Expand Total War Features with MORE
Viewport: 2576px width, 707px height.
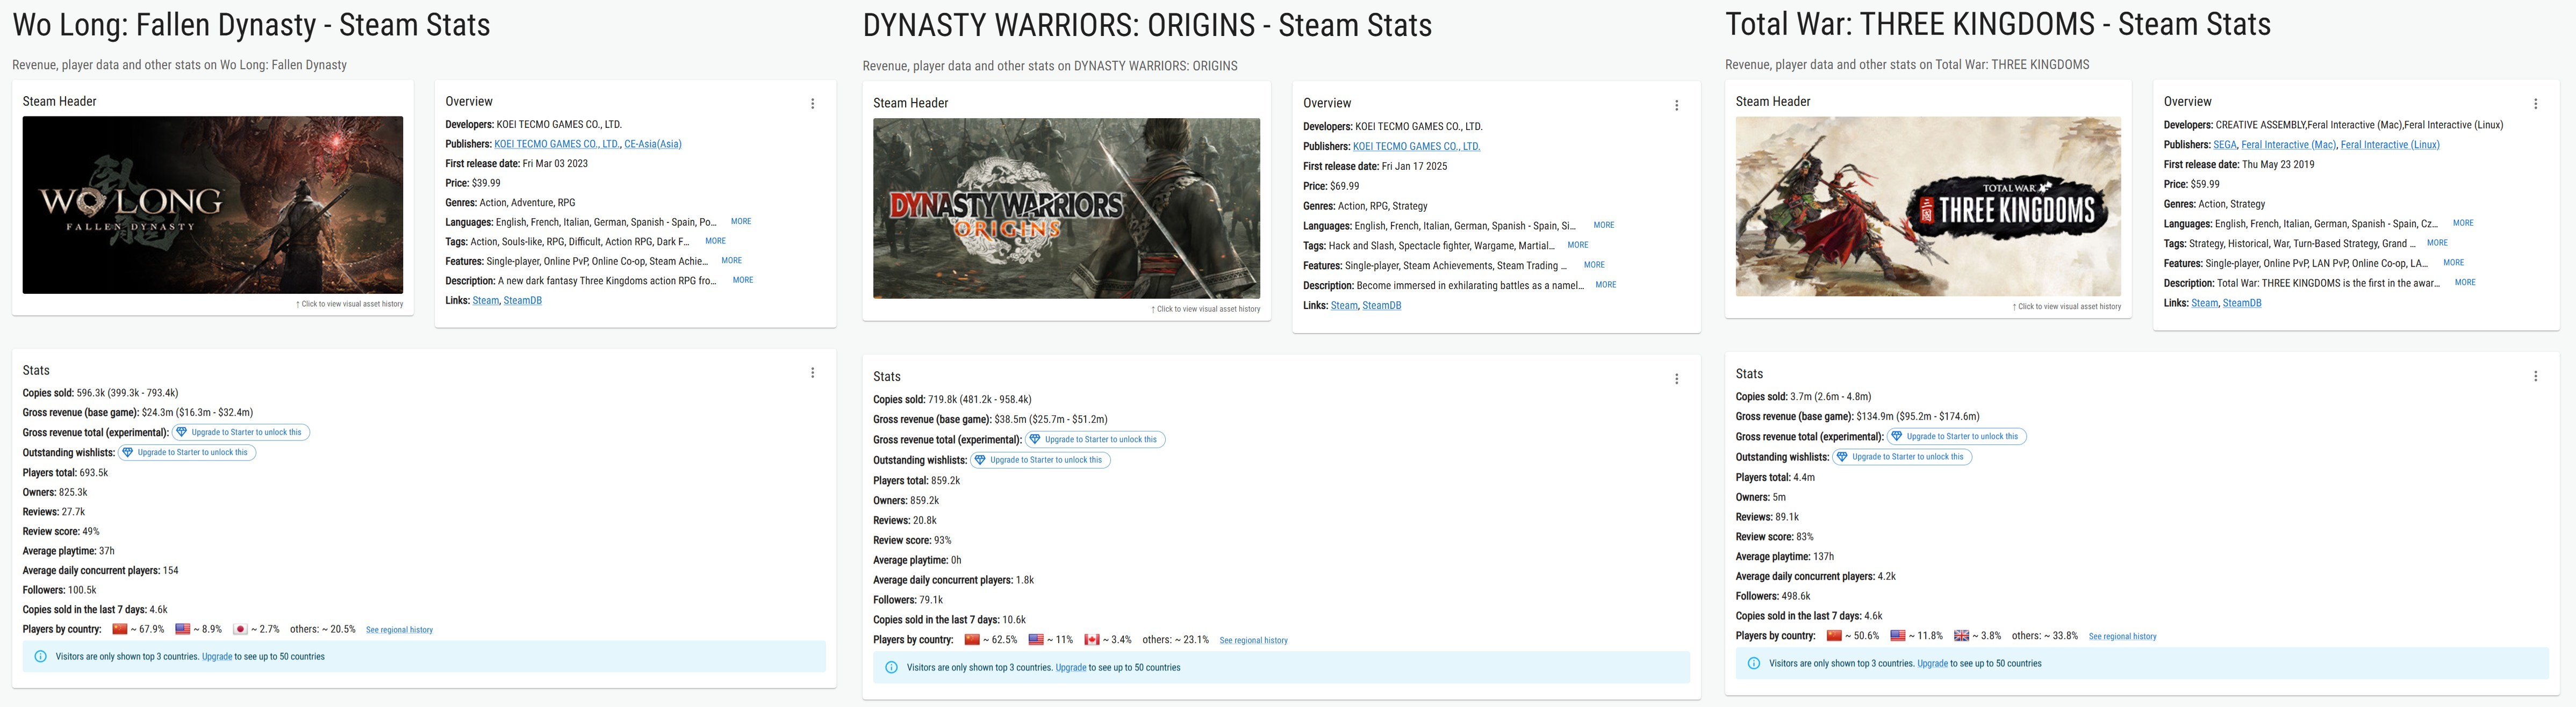(x=2453, y=263)
